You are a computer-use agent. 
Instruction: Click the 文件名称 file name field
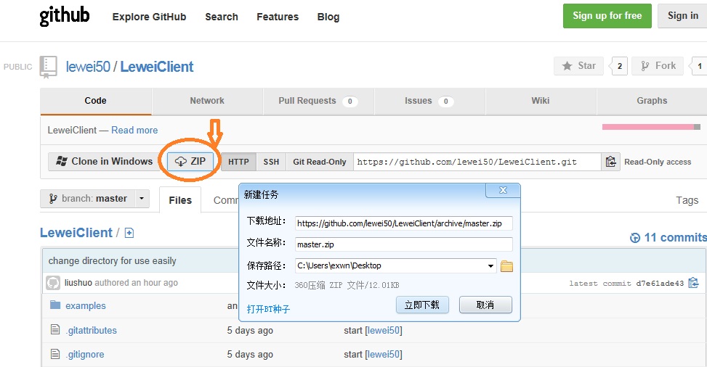click(404, 244)
